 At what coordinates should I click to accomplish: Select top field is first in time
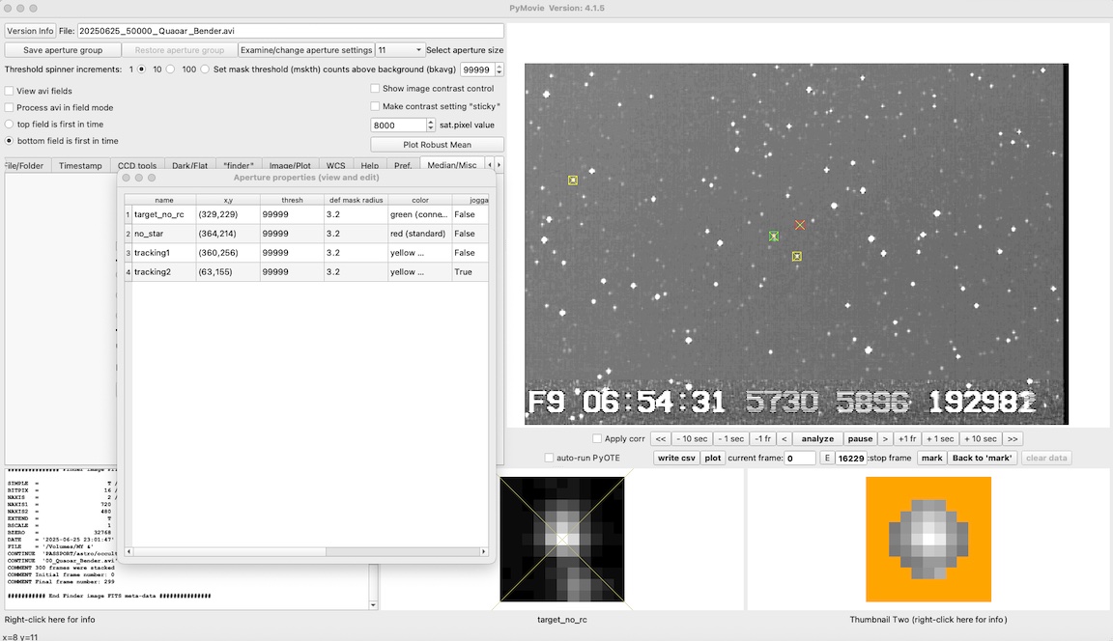(10, 125)
